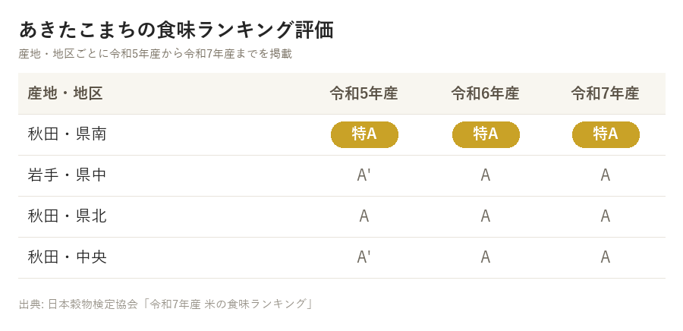Click 秋田・県北 A rating for 令和5年産
683x331 pixels.
[364, 216]
